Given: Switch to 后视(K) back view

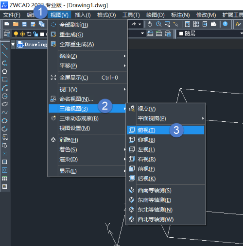Looking at the screenshot, I should click(166, 179).
